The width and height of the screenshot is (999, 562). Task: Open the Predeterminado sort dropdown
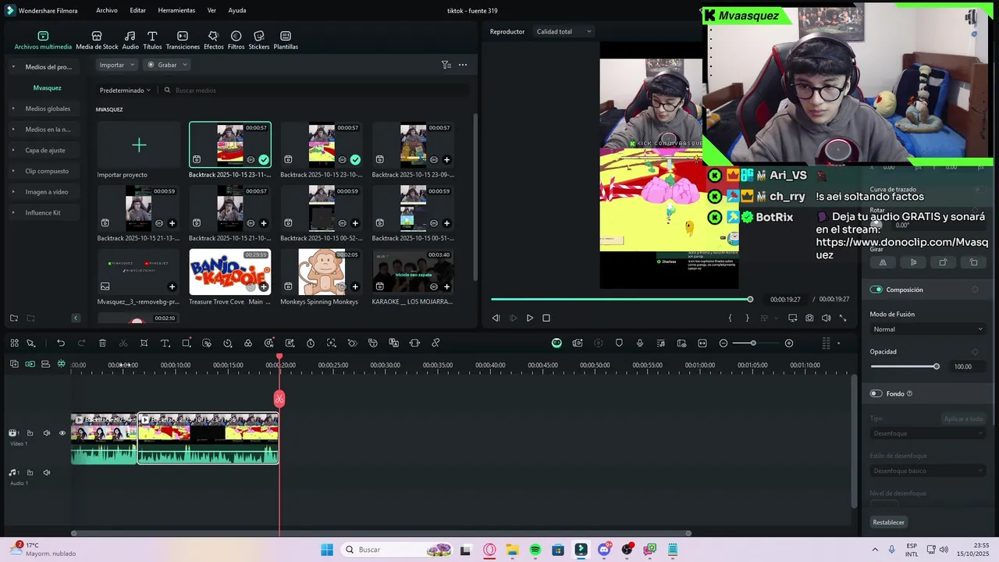pos(125,91)
